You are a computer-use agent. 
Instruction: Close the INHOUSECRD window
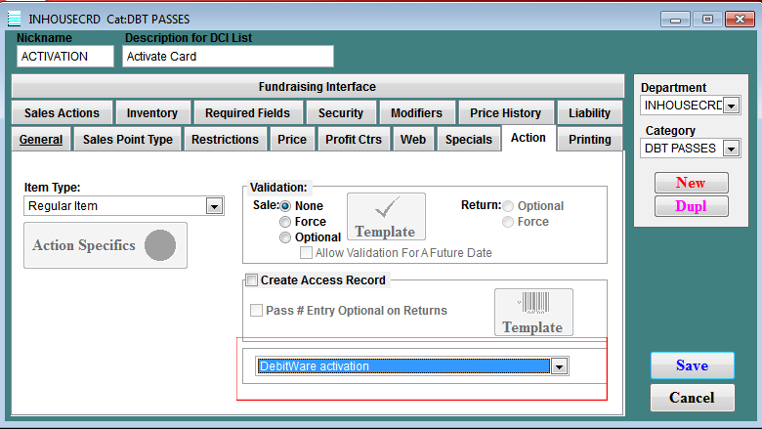pyautogui.click(x=741, y=20)
